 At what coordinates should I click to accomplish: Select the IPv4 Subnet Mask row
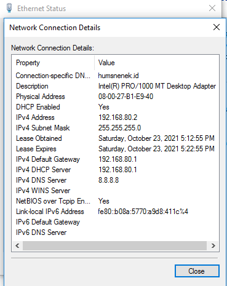pyautogui.click(x=115, y=128)
